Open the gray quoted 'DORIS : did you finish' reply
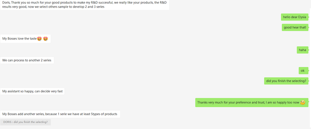Screen dimensions: 311x129 [25, 122]
